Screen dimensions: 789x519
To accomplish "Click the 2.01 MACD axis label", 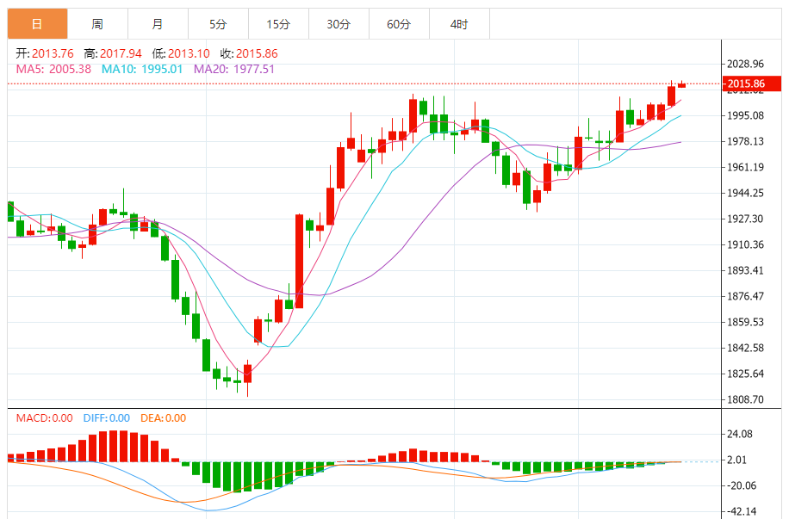I will click(x=737, y=460).
